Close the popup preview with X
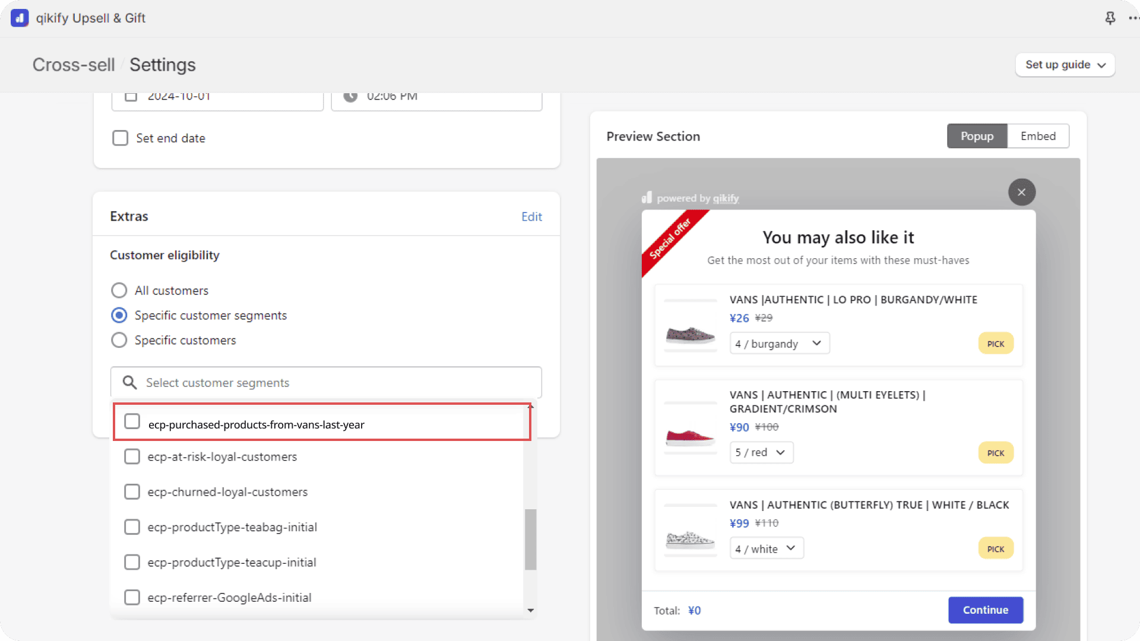The width and height of the screenshot is (1140, 641). tap(1021, 192)
